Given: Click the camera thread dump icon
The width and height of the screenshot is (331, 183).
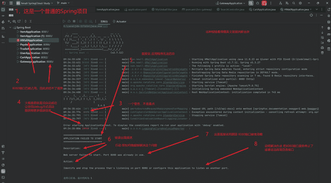Looking at the screenshot, I should tap(81, 21).
